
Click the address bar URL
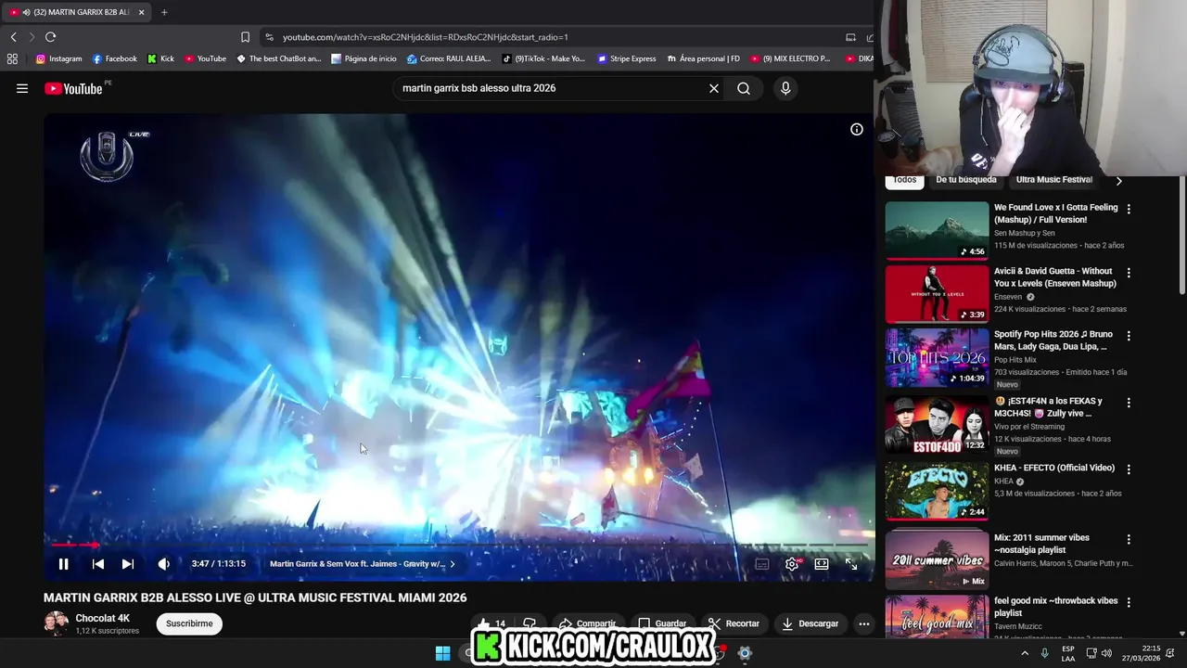click(425, 37)
